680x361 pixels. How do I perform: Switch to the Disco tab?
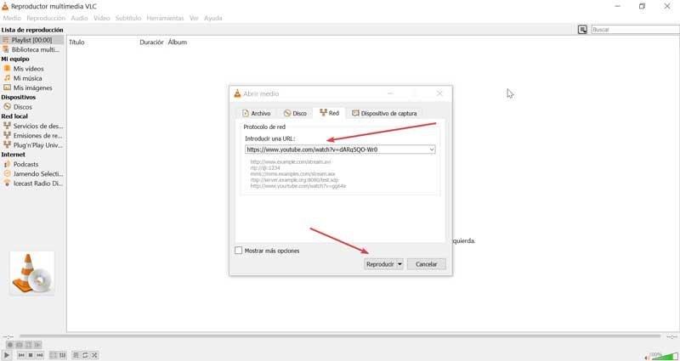pyautogui.click(x=295, y=113)
